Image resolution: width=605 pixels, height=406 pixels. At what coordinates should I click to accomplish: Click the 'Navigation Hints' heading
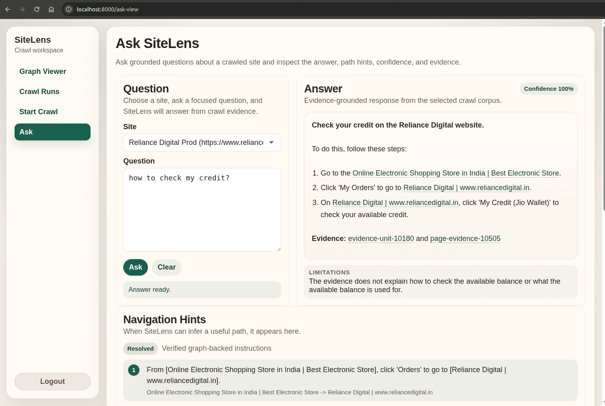[x=164, y=320]
